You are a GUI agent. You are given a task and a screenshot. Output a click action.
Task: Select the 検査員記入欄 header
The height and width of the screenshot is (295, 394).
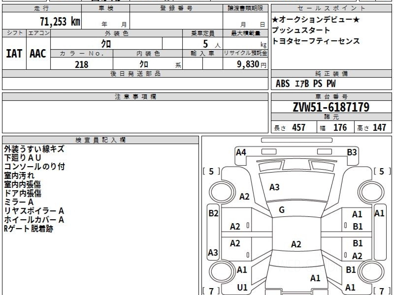pos(100,140)
